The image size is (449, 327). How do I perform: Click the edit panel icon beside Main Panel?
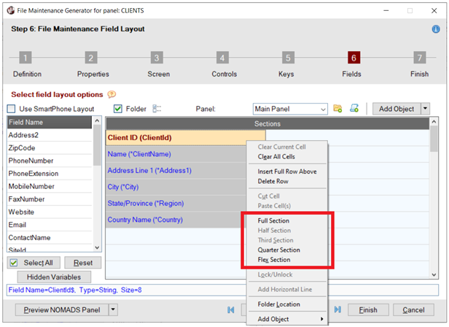354,109
